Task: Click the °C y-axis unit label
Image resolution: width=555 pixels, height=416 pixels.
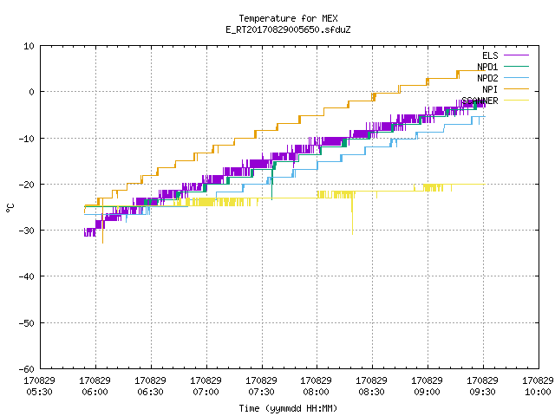Action: tap(10, 208)
